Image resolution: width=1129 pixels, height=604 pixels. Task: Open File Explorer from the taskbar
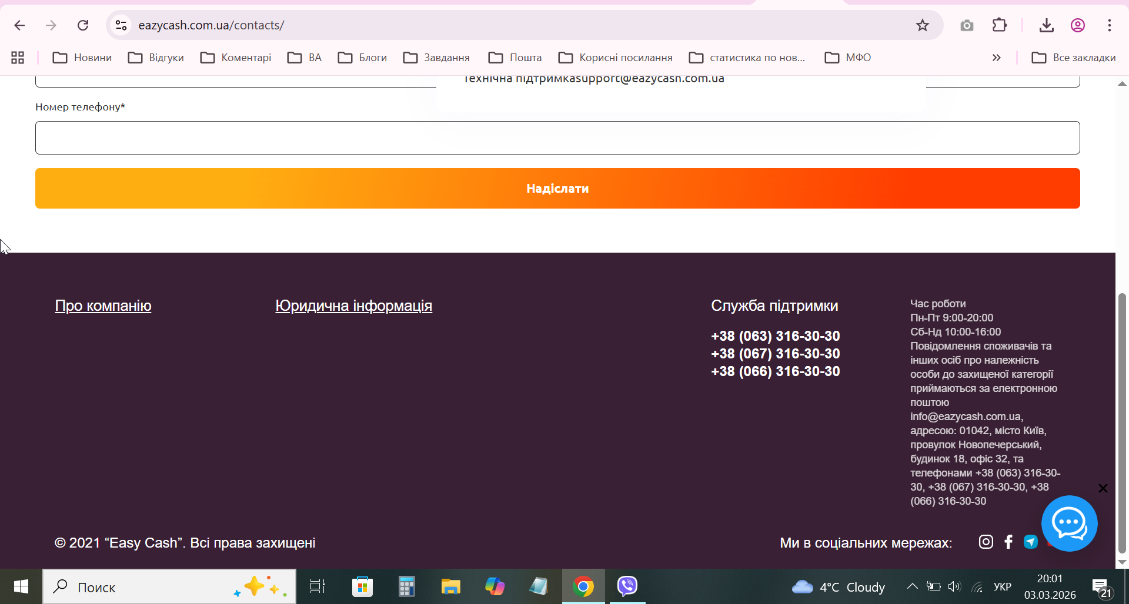(450, 586)
